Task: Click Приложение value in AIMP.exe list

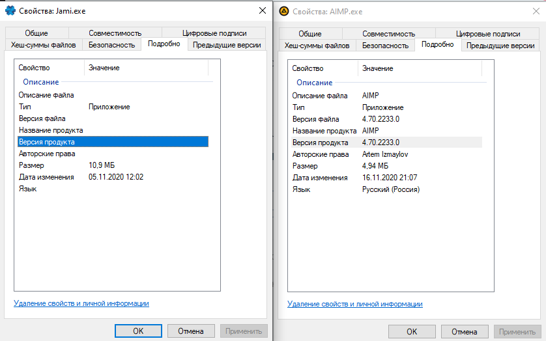Action: (383, 107)
